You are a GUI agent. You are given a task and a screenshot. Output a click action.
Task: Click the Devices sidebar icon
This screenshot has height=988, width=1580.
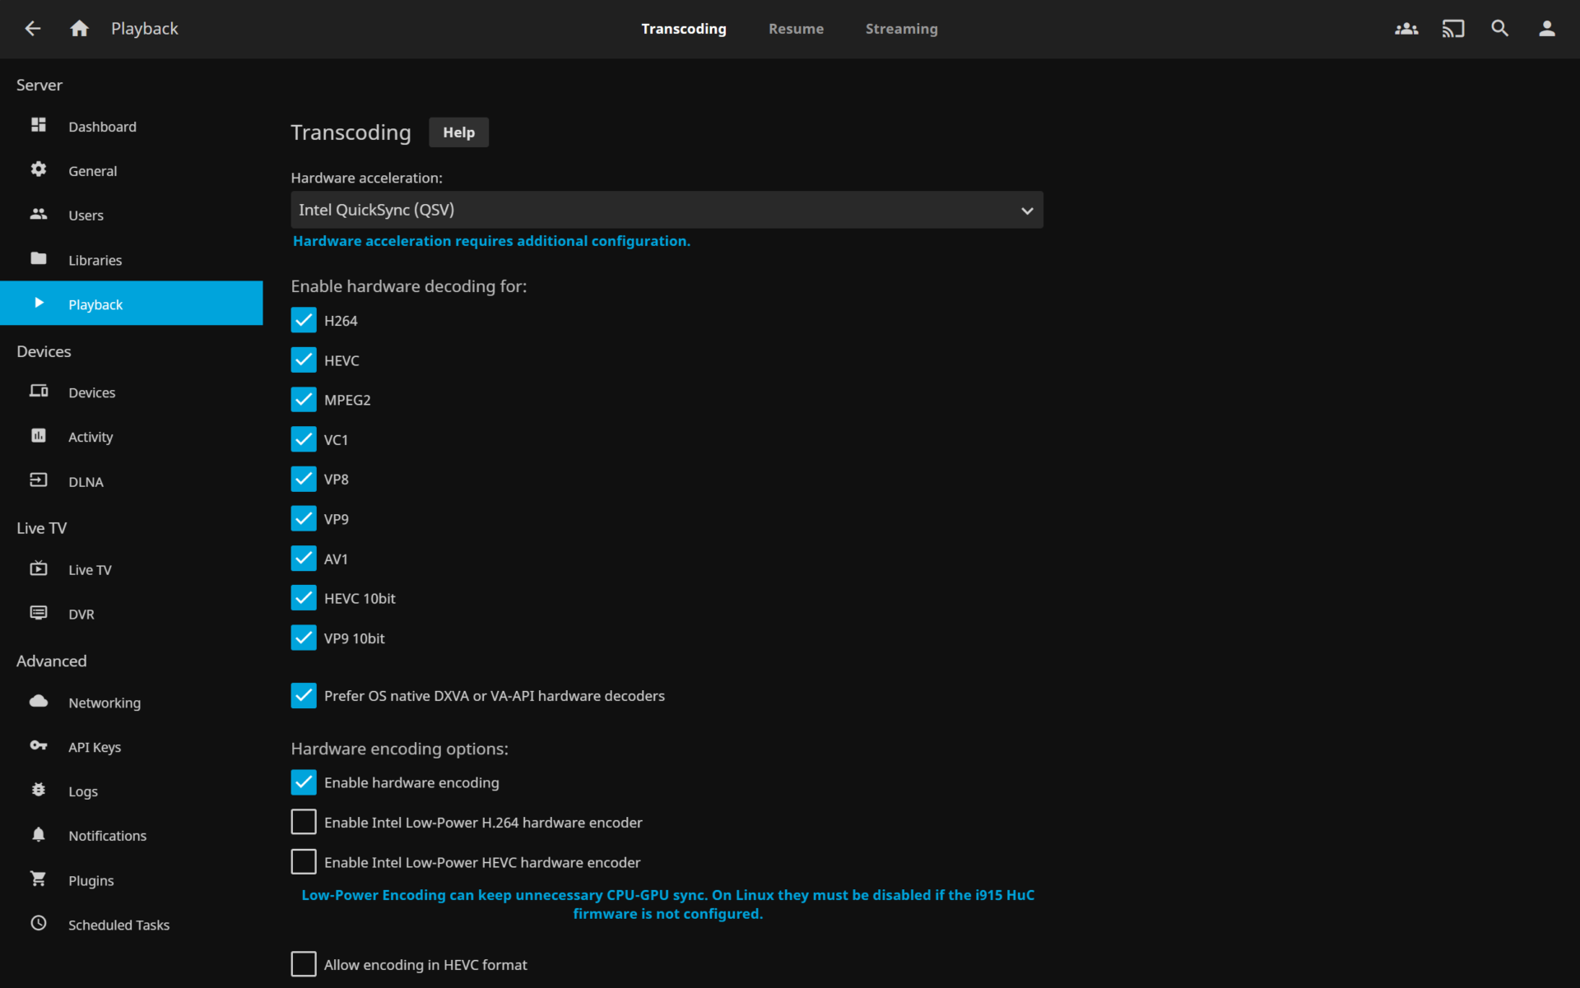coord(39,392)
